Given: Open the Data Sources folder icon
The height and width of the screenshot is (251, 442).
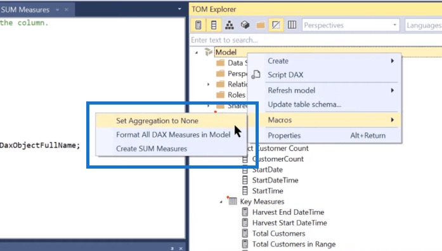Looking at the screenshot, I should click(221, 63).
